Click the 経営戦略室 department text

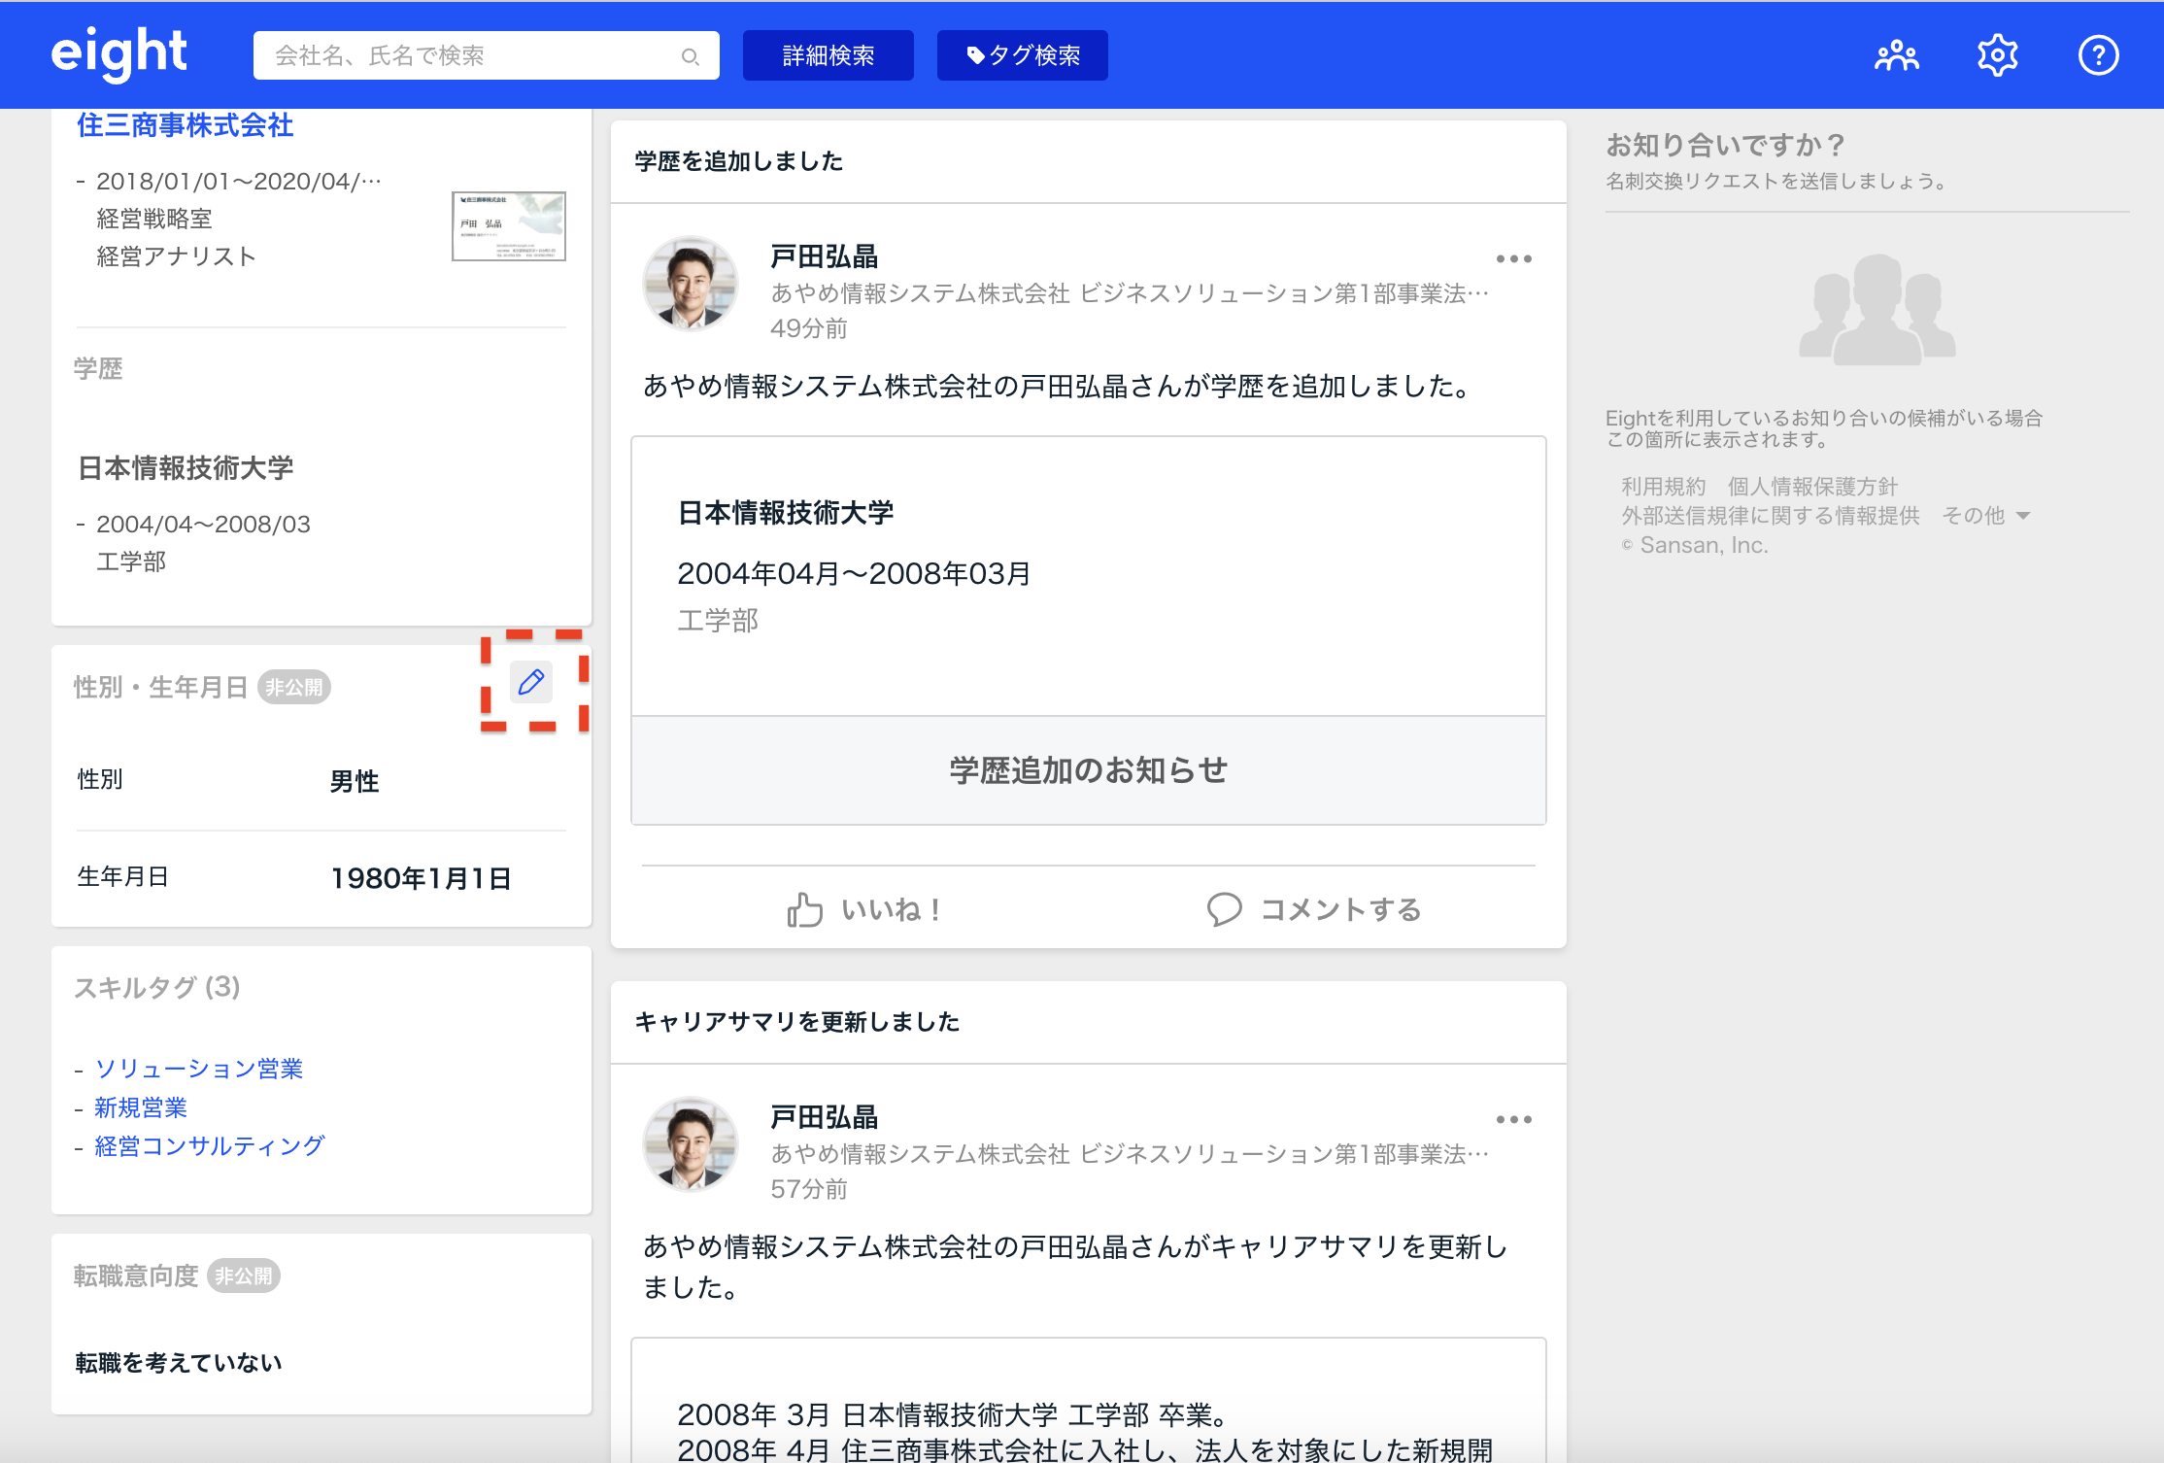[x=154, y=219]
